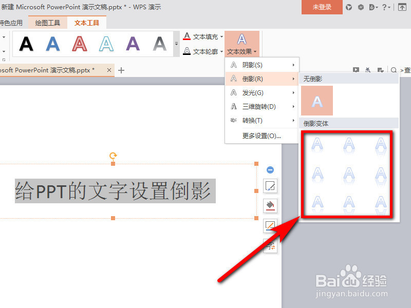Select the shape fill bucket icon beside textbox
This screenshot has width=411, height=308.
coord(270,205)
